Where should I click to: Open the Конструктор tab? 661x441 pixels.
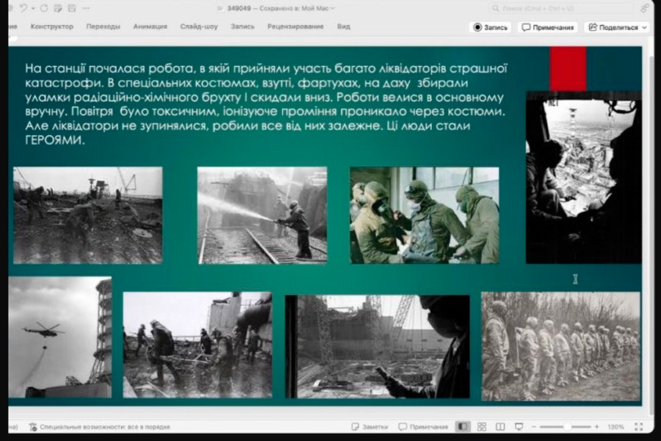coord(51,26)
